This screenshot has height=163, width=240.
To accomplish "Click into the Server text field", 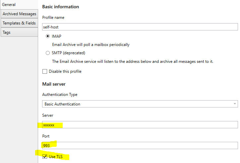I will pyautogui.click(x=140, y=125).
